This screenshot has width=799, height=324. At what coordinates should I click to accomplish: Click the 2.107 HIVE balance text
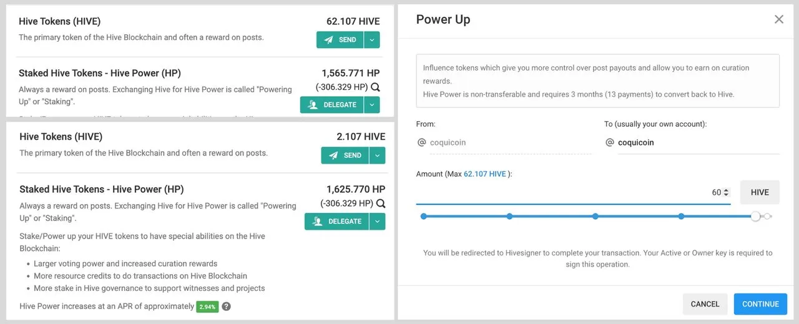(x=361, y=137)
